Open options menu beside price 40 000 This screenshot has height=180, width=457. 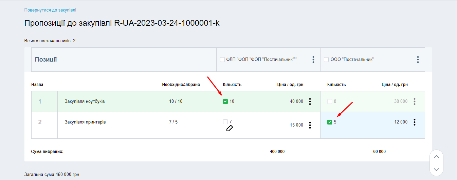(x=310, y=102)
